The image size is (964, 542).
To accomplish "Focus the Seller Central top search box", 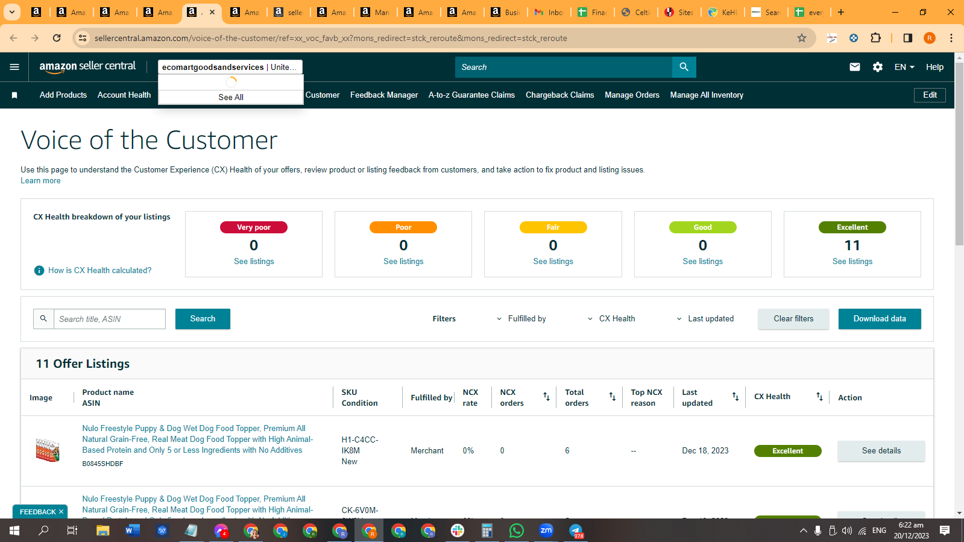I will tap(564, 67).
